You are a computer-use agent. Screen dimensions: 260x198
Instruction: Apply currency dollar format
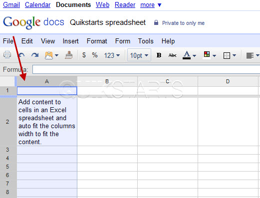[84, 55]
